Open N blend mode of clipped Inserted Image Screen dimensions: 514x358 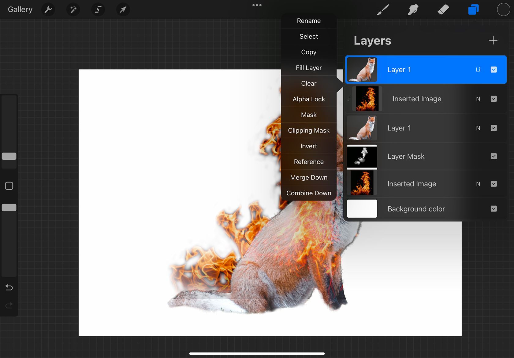click(478, 99)
